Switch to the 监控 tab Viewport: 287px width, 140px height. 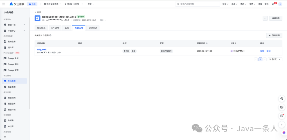[67, 28]
